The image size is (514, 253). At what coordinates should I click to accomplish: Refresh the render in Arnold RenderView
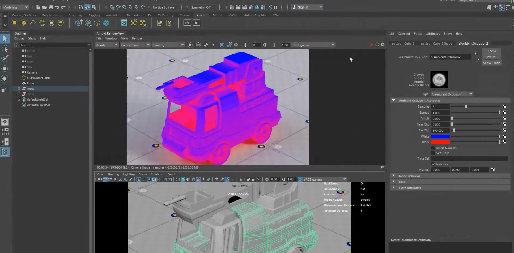click(x=377, y=45)
